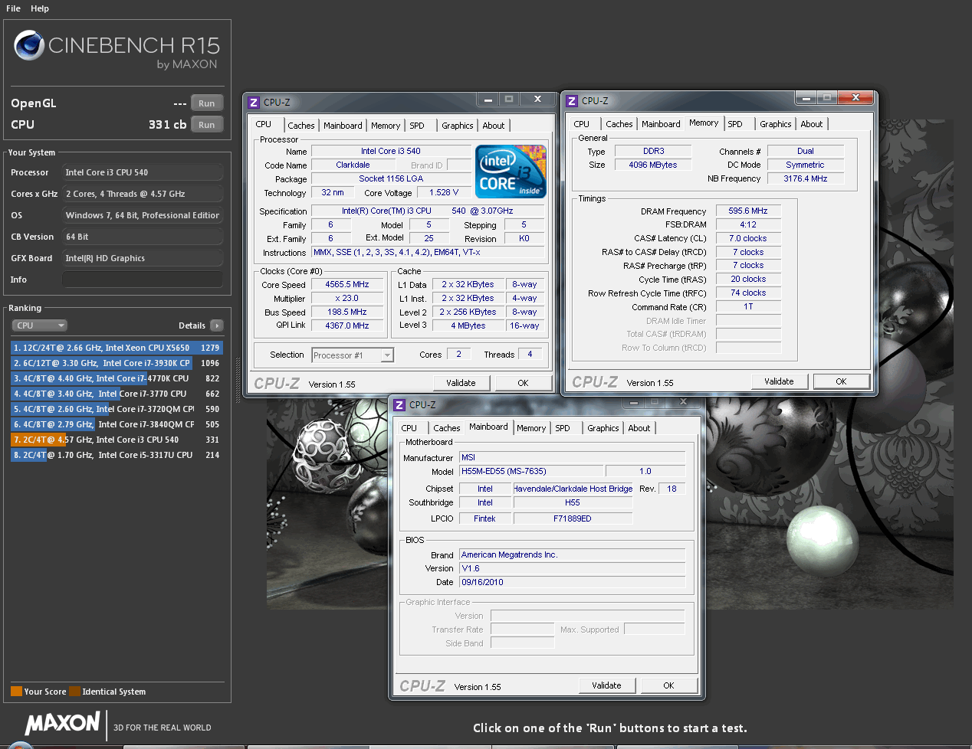Switch to CPU tab in memory CPU-Z window

(582, 124)
